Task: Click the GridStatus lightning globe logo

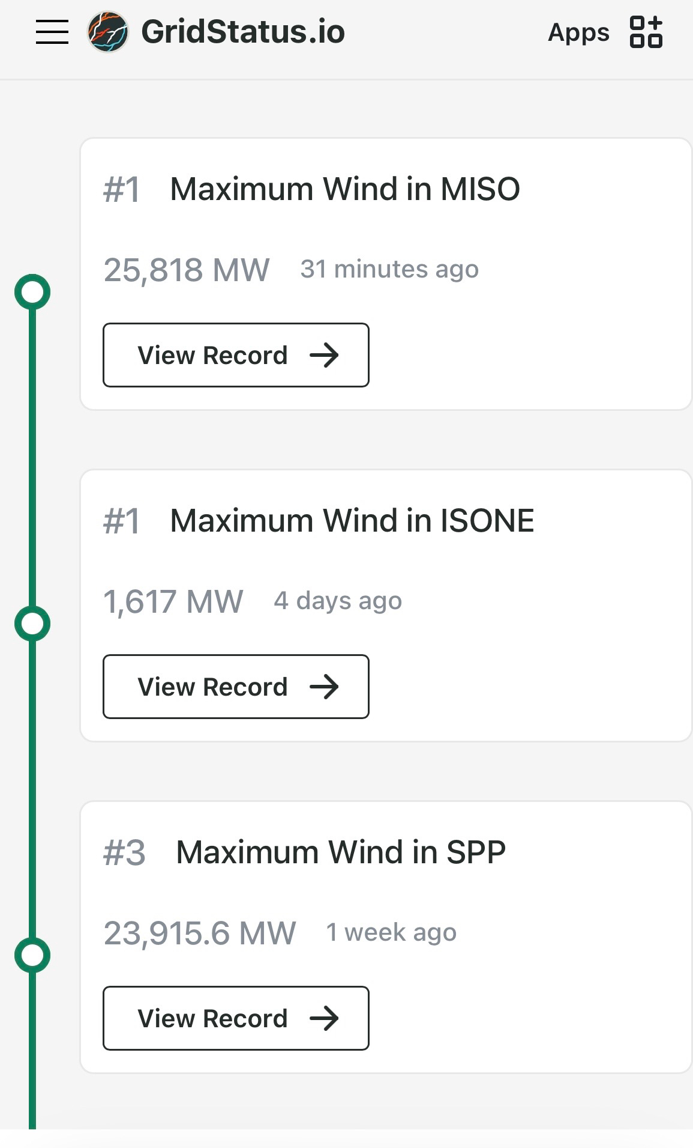Action: 107,32
